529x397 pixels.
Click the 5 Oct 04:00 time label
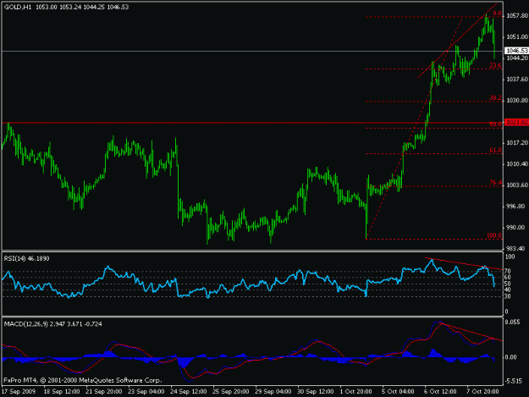click(x=398, y=392)
